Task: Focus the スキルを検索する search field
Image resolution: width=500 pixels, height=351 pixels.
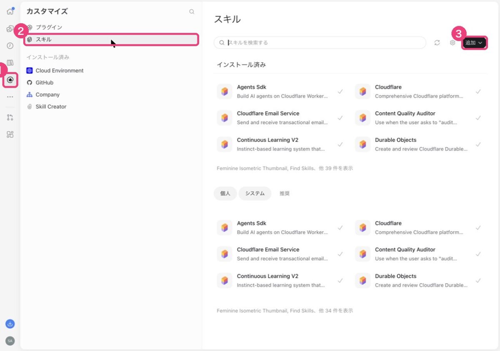Action: tap(320, 42)
